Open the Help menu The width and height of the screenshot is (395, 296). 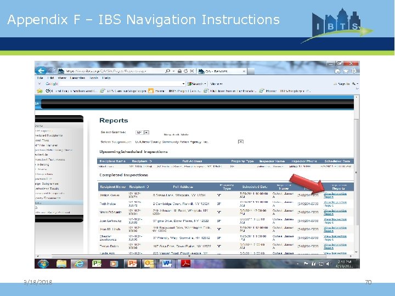point(106,78)
